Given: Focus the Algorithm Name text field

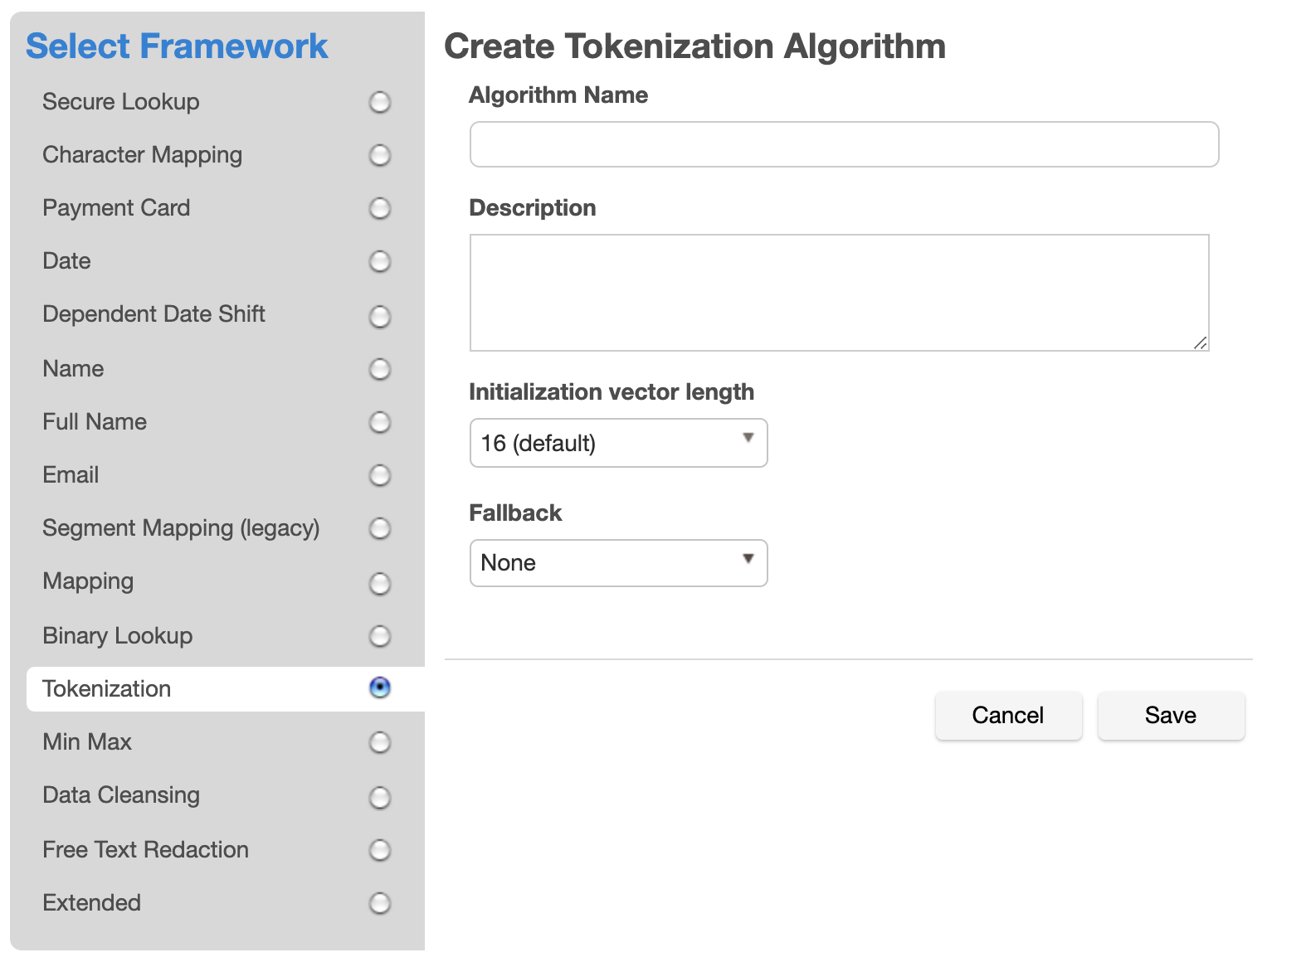Looking at the screenshot, I should (x=844, y=144).
